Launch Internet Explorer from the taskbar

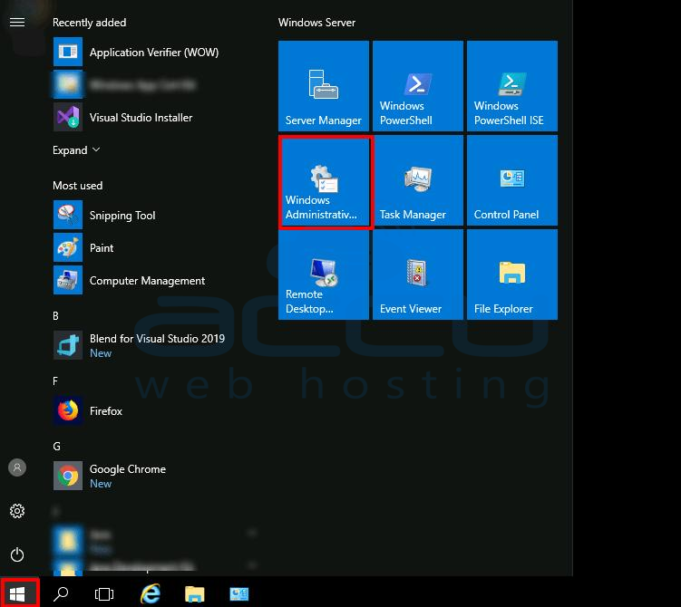pos(151,593)
